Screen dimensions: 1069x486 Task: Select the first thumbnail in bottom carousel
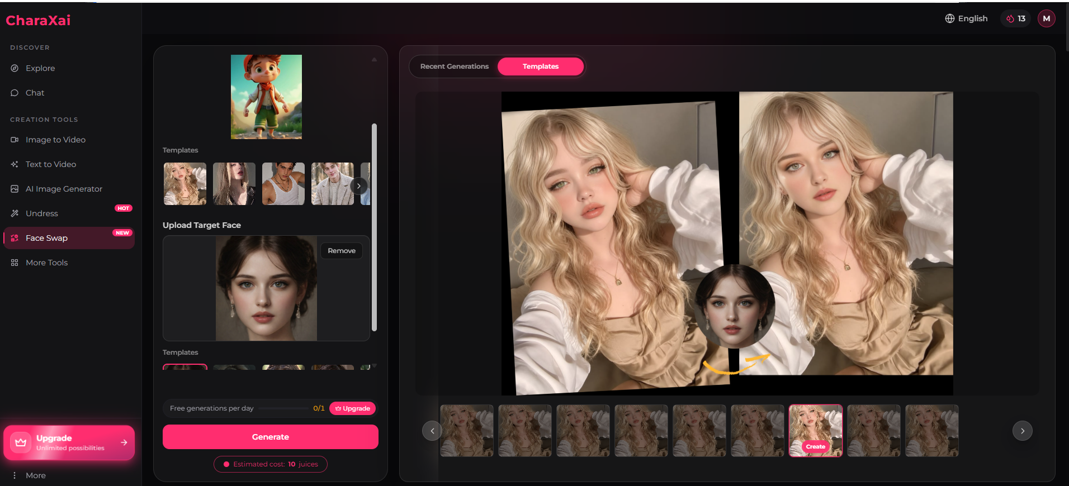click(x=467, y=431)
